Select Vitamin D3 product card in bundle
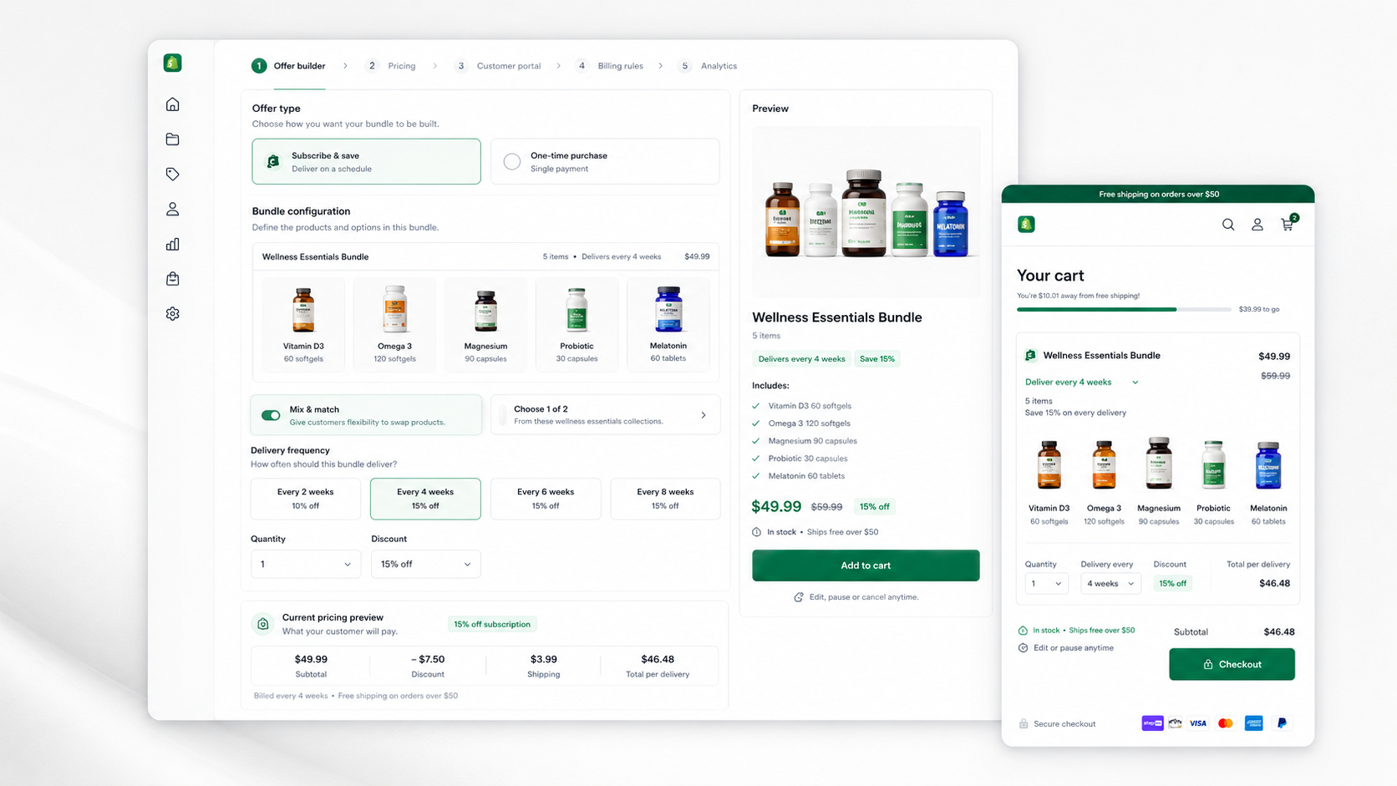The height and width of the screenshot is (786, 1397). pyautogui.click(x=303, y=324)
